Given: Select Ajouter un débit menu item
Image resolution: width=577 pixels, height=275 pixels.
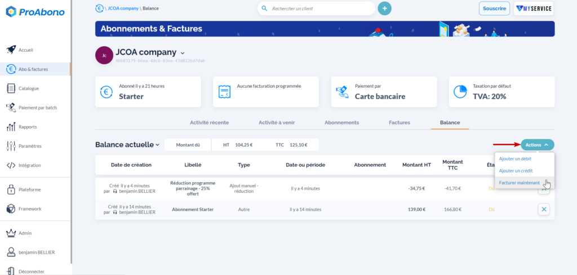Looking at the screenshot, I should click(x=515, y=159).
